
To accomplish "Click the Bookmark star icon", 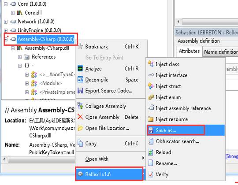I will [80, 46].
